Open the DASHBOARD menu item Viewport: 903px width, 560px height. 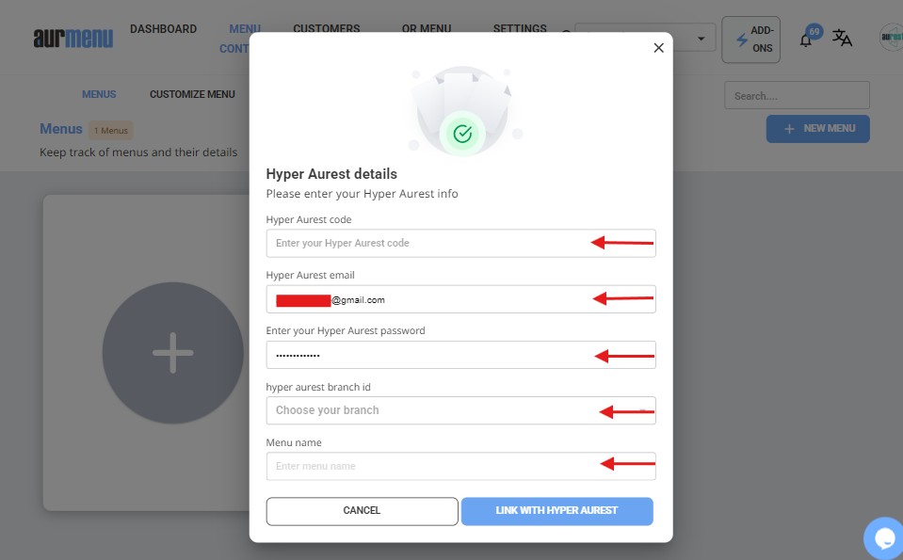tap(163, 29)
